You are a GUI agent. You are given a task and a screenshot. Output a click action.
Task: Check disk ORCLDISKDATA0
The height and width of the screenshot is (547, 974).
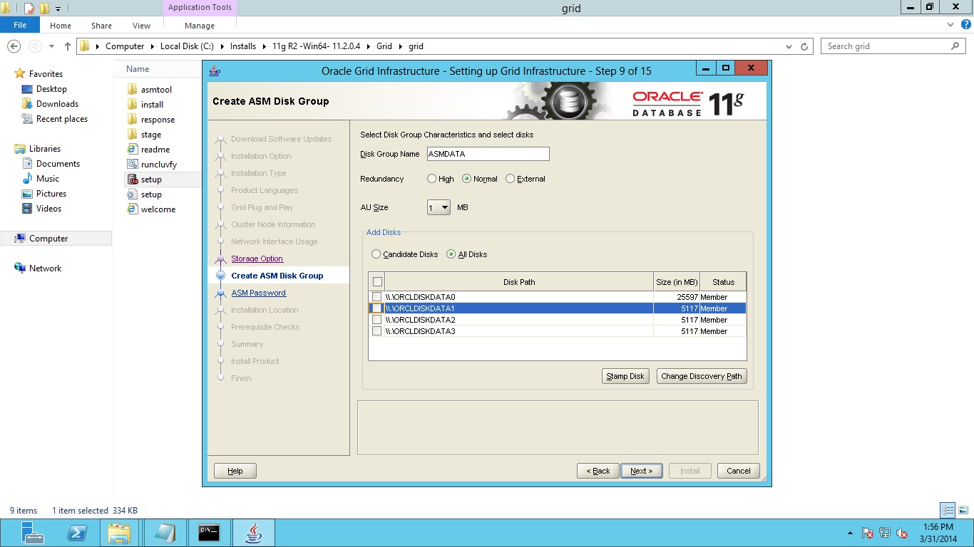(376, 297)
